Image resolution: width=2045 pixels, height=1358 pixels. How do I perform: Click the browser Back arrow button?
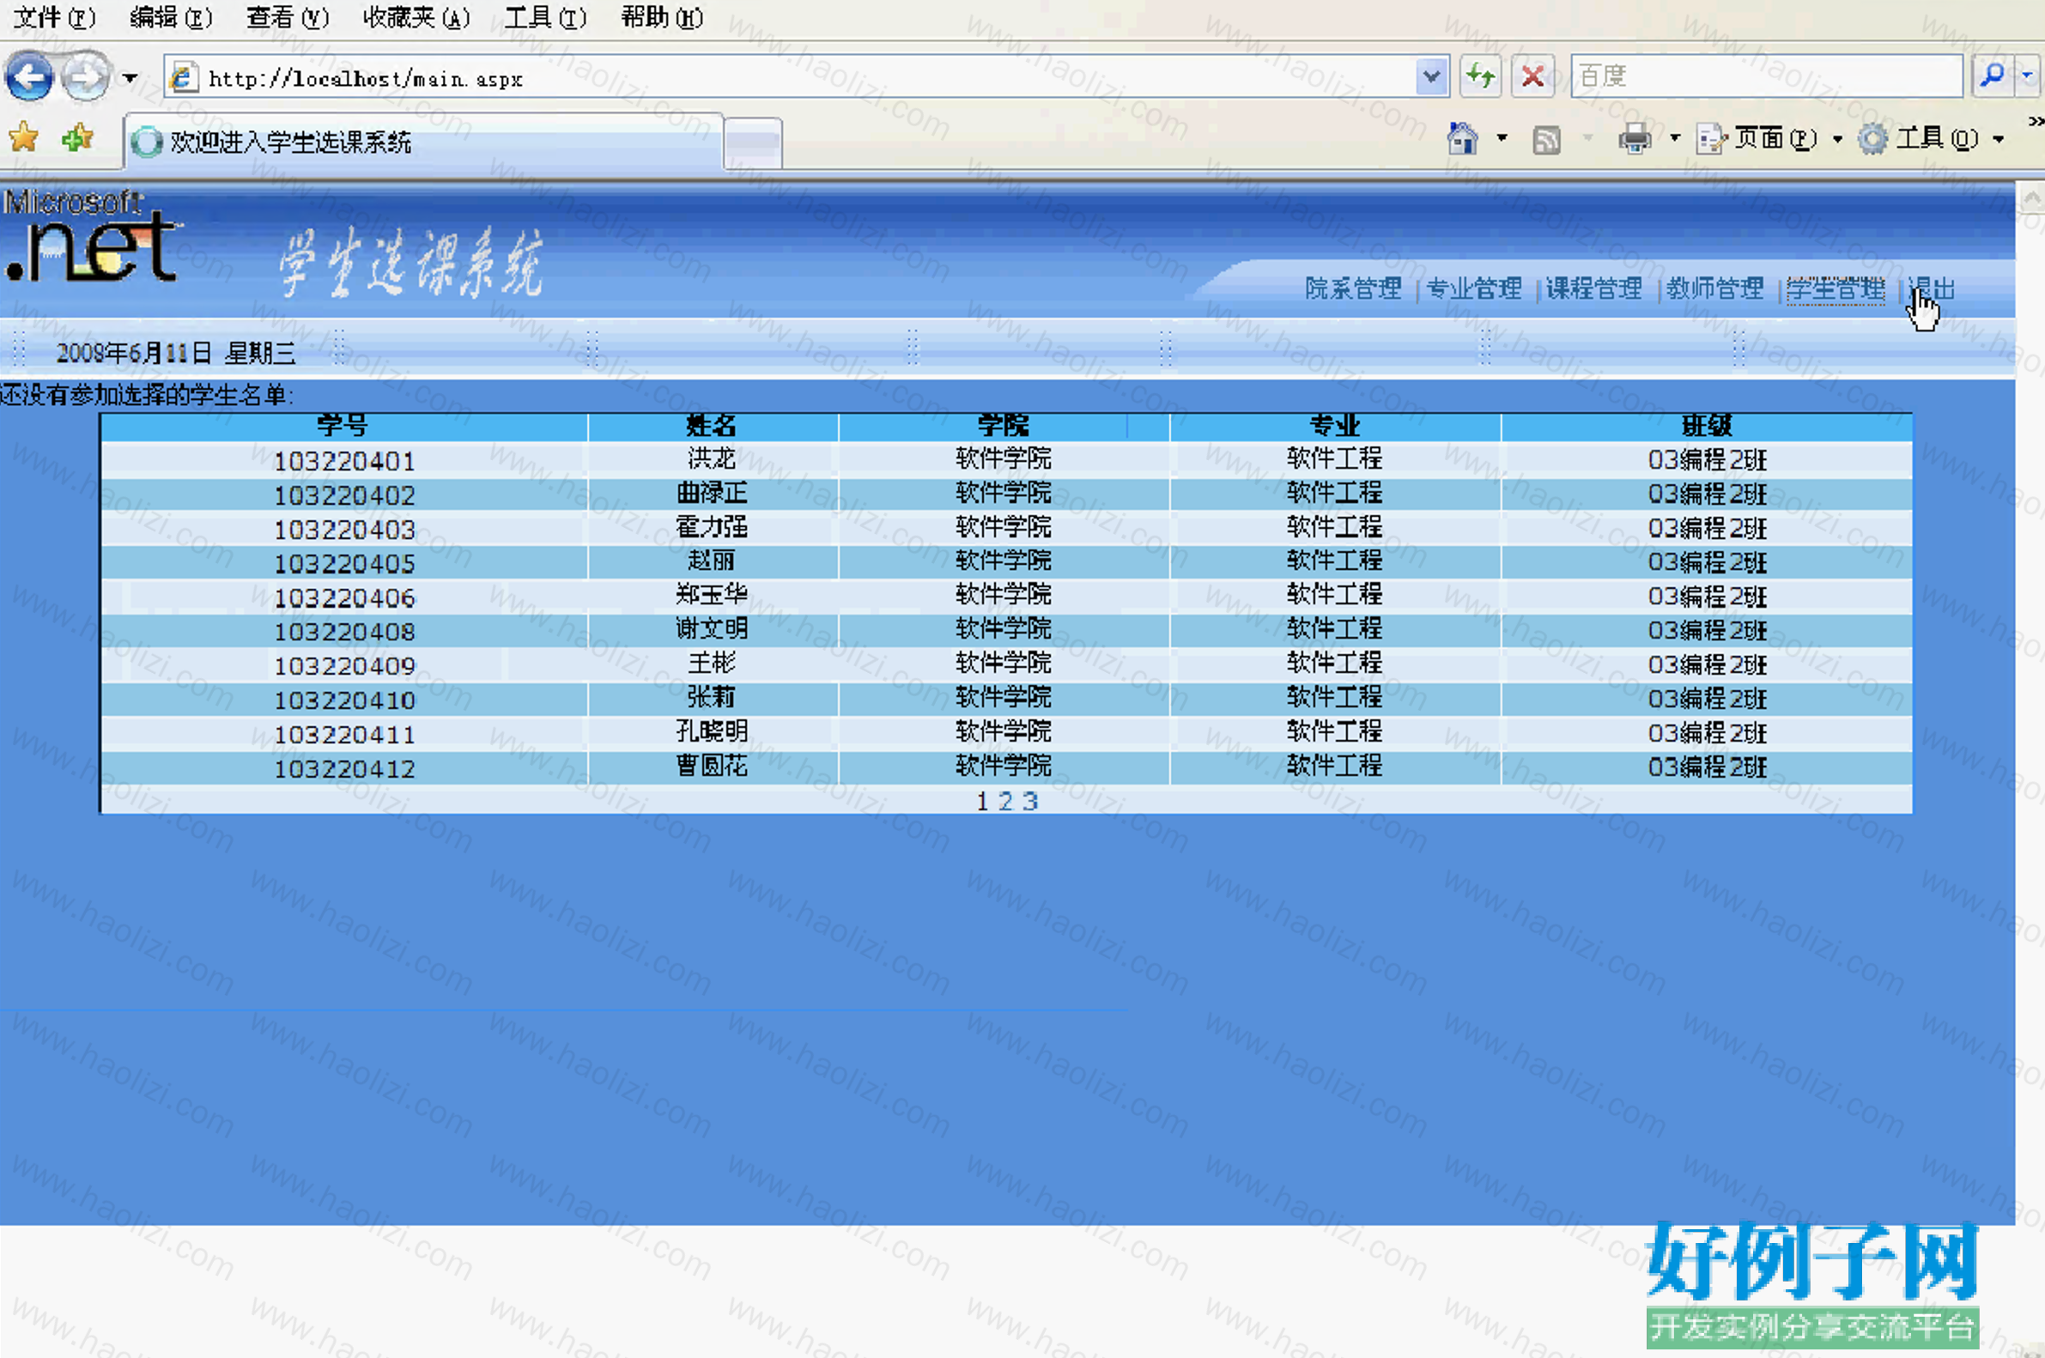(x=29, y=78)
